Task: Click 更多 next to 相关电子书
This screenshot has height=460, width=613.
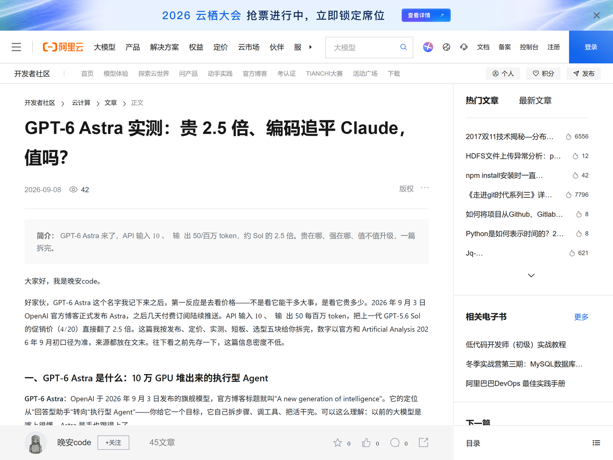Action: [581, 317]
